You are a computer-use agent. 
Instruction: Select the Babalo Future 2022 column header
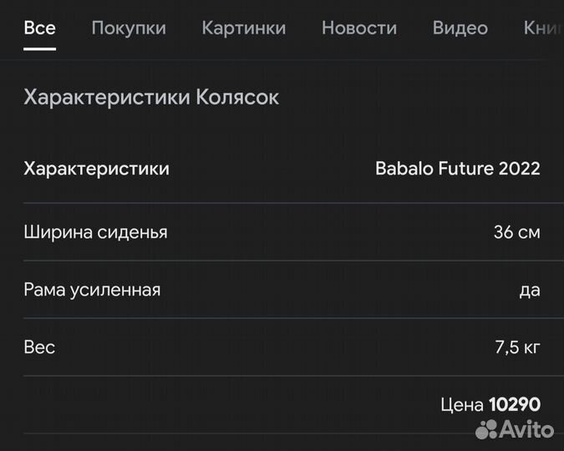458,169
